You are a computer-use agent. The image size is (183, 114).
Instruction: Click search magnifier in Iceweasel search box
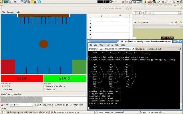coord(180,13)
